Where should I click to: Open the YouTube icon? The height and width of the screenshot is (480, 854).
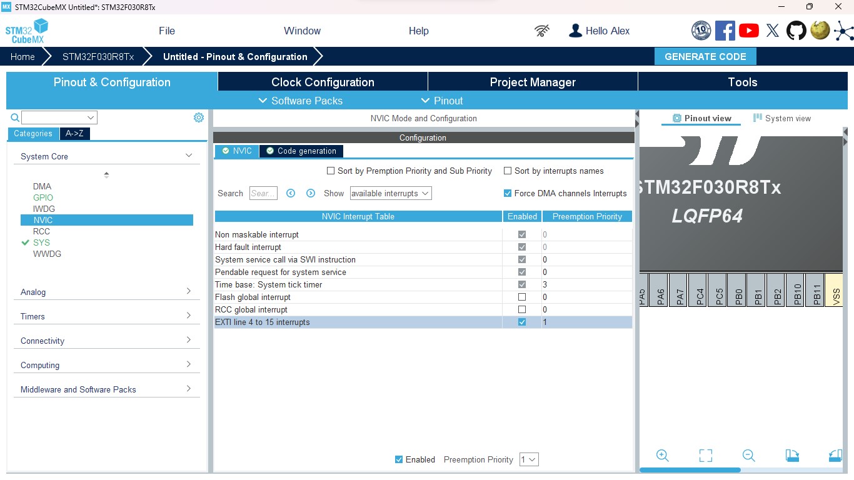[749, 31]
